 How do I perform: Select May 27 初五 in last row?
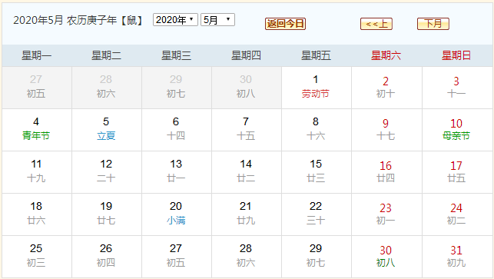pyautogui.click(x=177, y=257)
